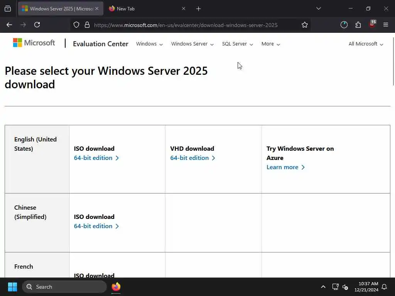Go back to previous page

(9, 25)
